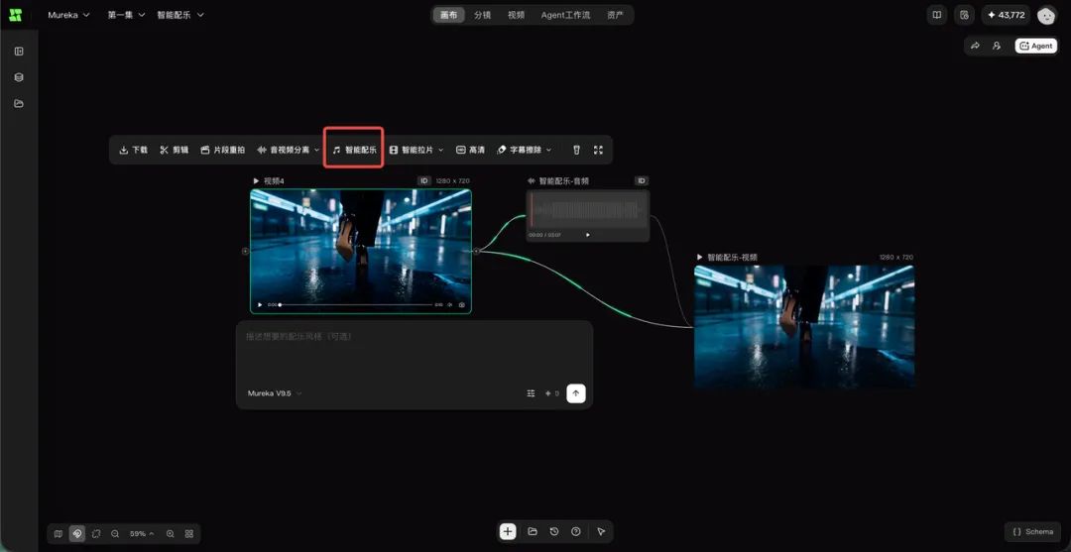Open the 智能配乐 title dropdown

[x=180, y=15]
